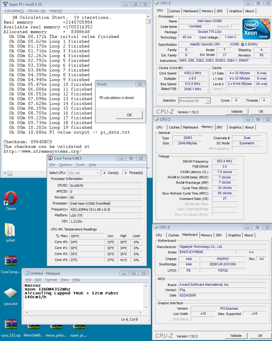Image resolution: width=272 pixels, height=341 pixels.
Task: Click the Ln 4, Col 9 status bar entry
Action: pyautogui.click(x=130, y=319)
